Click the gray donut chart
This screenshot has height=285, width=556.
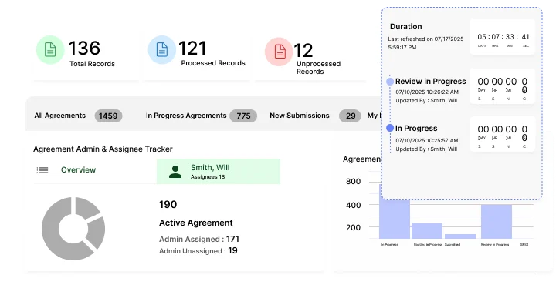click(x=73, y=229)
